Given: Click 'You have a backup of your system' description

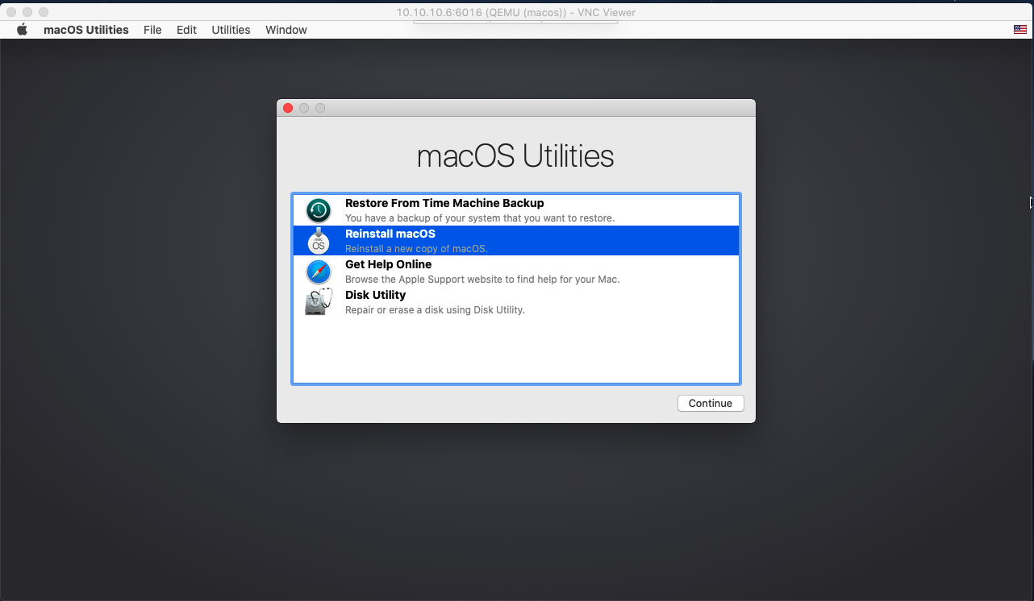Looking at the screenshot, I should click(x=480, y=218).
